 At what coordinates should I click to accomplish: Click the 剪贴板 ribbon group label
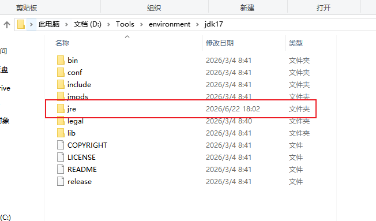point(27,8)
